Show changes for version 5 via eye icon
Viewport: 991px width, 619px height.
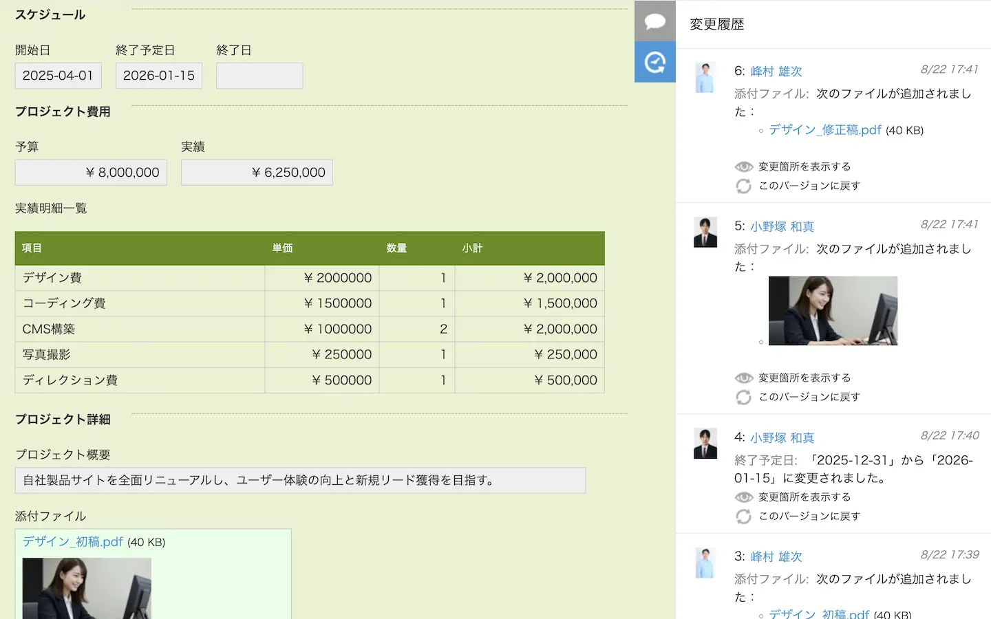(743, 378)
